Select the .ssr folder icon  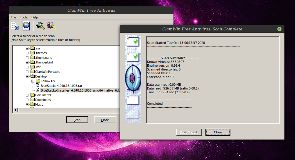click(32, 48)
